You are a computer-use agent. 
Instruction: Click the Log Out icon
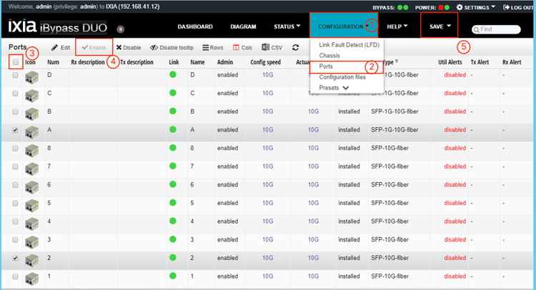tap(506, 7)
